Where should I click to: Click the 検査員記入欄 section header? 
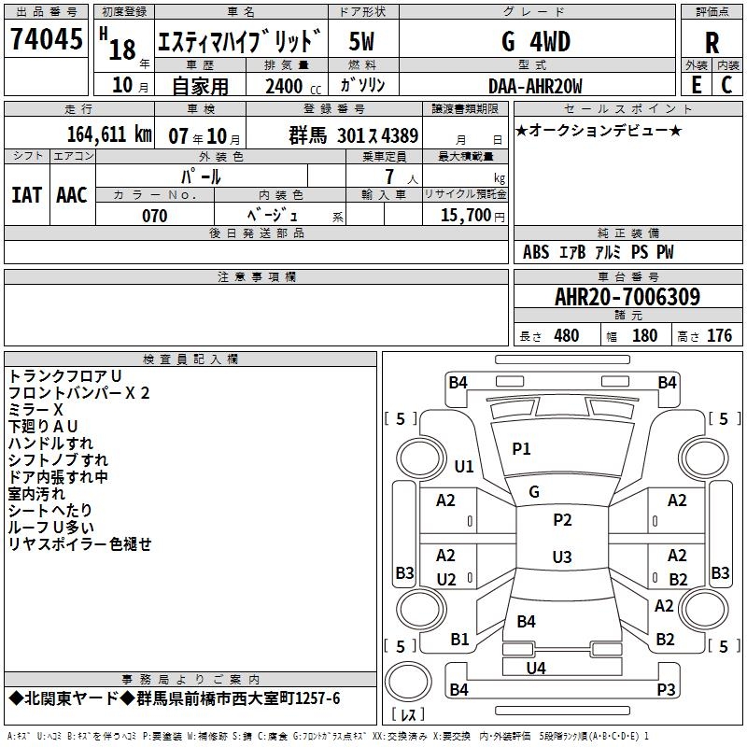[x=190, y=359]
